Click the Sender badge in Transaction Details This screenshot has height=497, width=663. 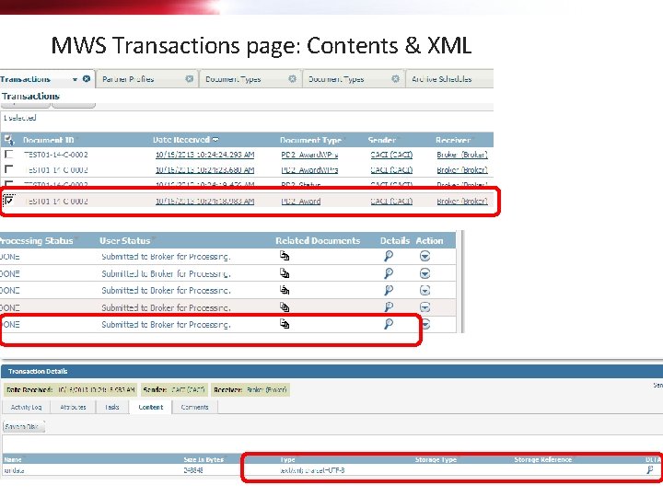174,389
